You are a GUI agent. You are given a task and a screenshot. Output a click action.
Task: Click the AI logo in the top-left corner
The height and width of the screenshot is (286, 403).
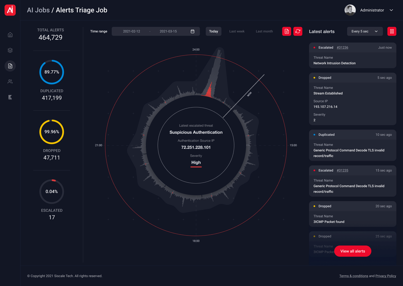10,10
